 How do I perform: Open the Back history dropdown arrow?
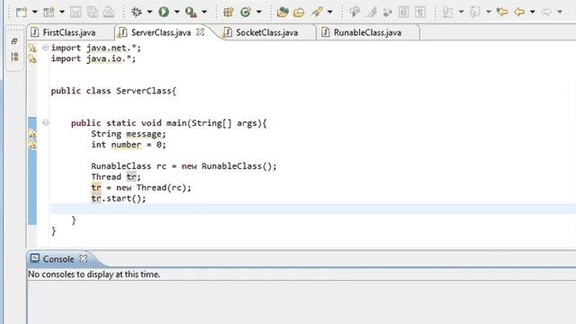pos(532,12)
